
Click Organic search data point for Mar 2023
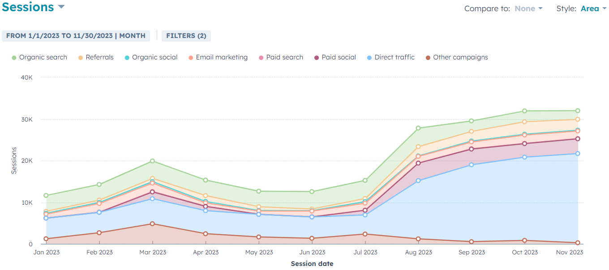152,161
